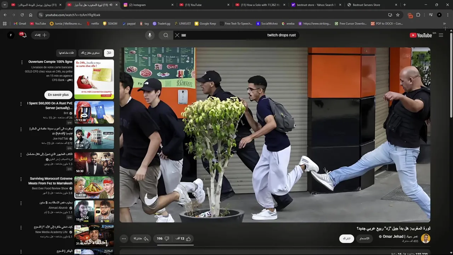This screenshot has height=255, width=453.
Task: Start voice search with the microphone icon
Action: [150, 35]
